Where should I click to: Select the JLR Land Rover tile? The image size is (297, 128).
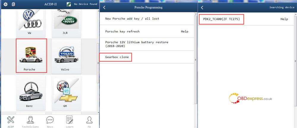66,23
